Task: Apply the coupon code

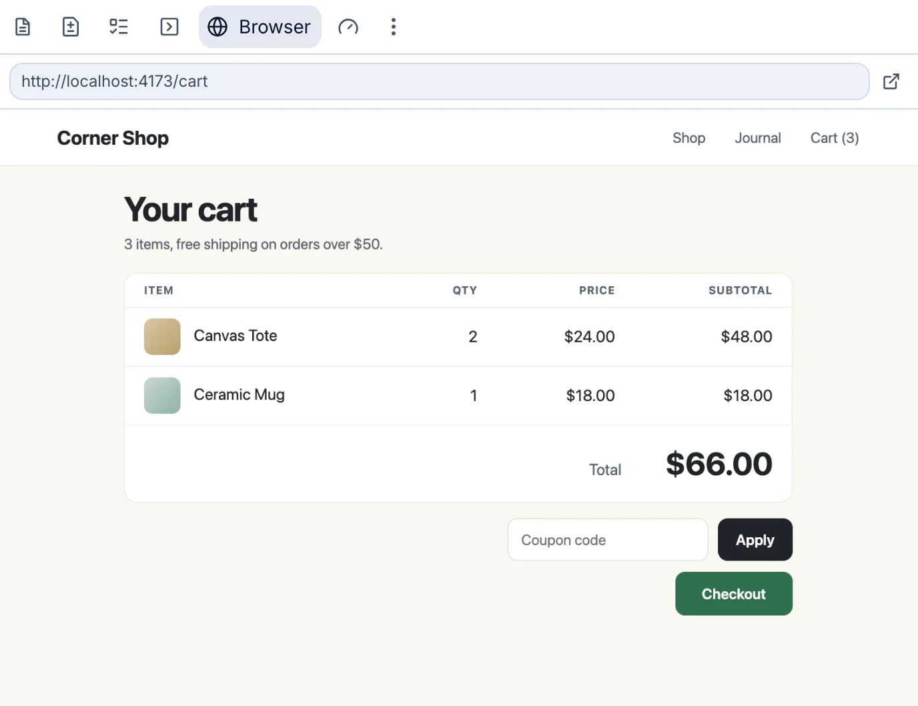Action: click(755, 540)
